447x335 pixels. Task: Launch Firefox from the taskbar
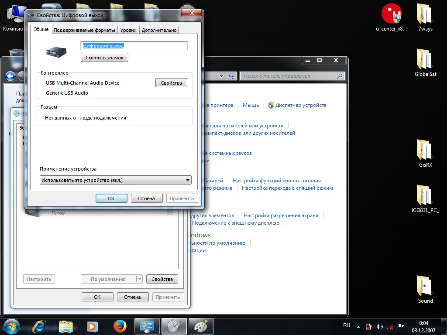click(119, 326)
